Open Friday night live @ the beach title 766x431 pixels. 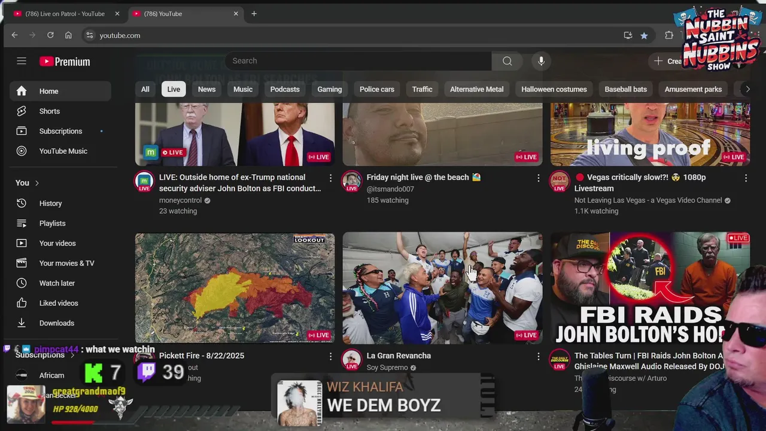(424, 177)
